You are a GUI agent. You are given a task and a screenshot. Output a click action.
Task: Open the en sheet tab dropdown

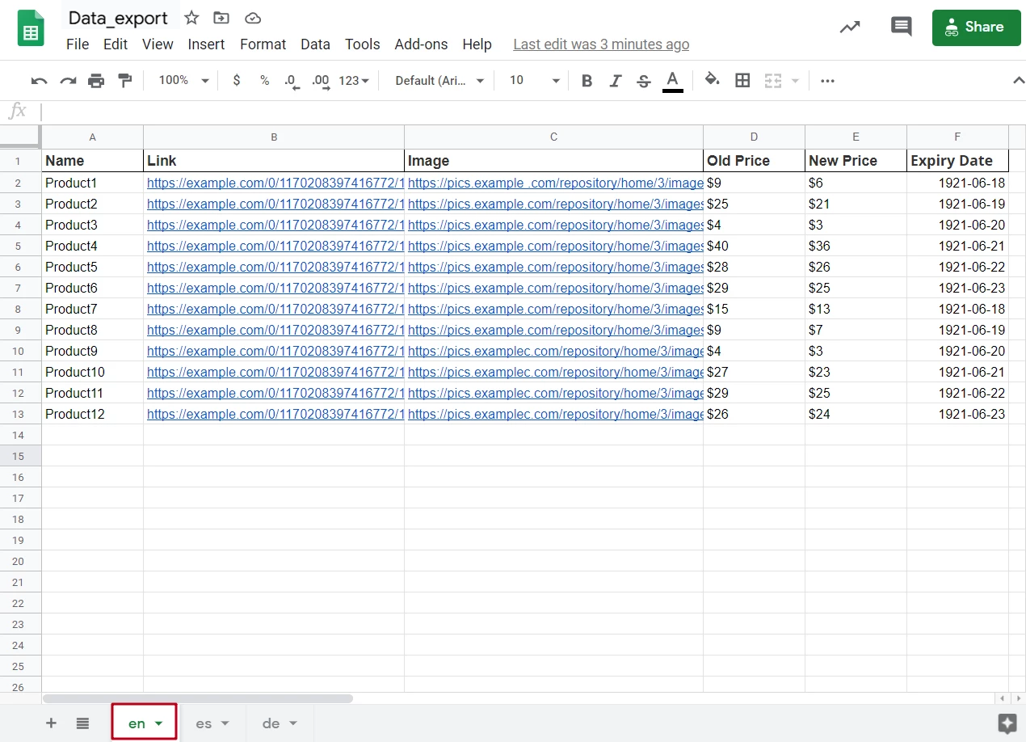click(x=159, y=723)
